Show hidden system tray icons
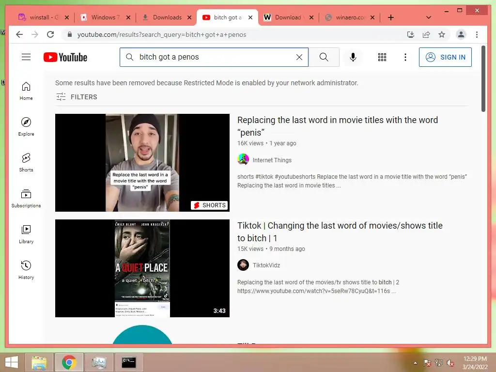This screenshot has height=372, width=496. click(x=415, y=363)
